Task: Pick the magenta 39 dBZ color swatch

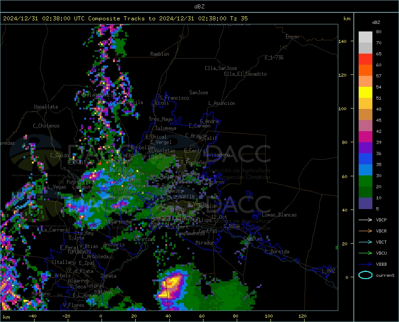Action: click(x=365, y=137)
